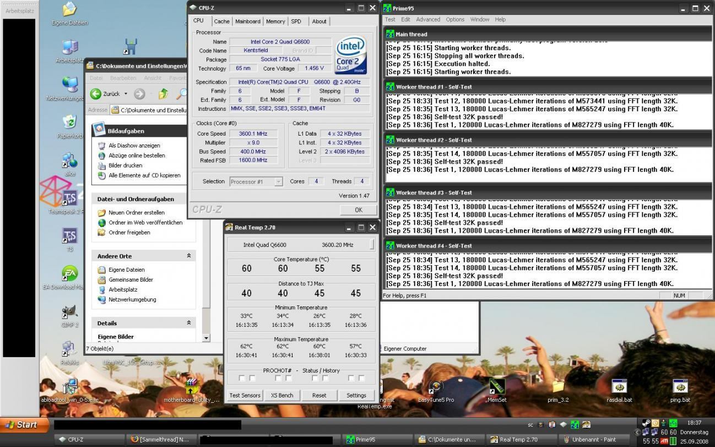Click Gemeinsame Bilder under Andere Orte

tap(131, 279)
